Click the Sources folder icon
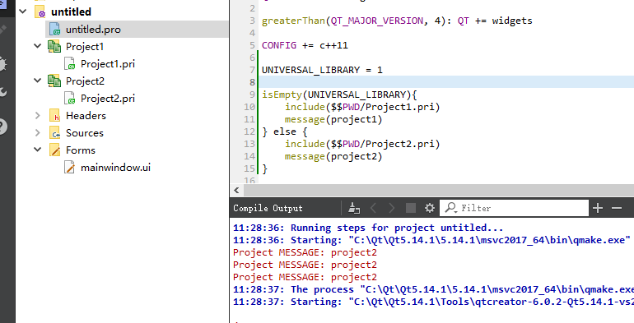Image resolution: width=634 pixels, height=323 pixels. click(x=54, y=133)
